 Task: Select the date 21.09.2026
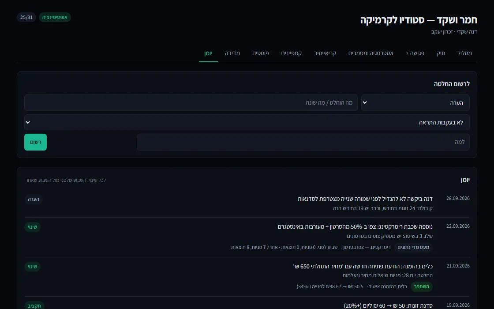click(x=458, y=266)
